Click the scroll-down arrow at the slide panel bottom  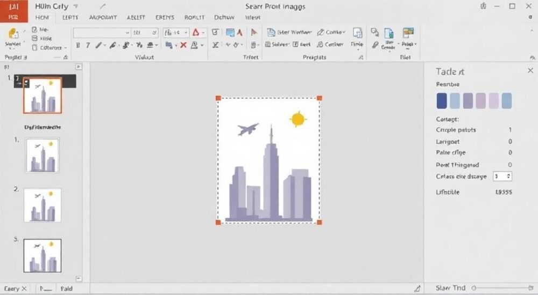(x=79, y=278)
